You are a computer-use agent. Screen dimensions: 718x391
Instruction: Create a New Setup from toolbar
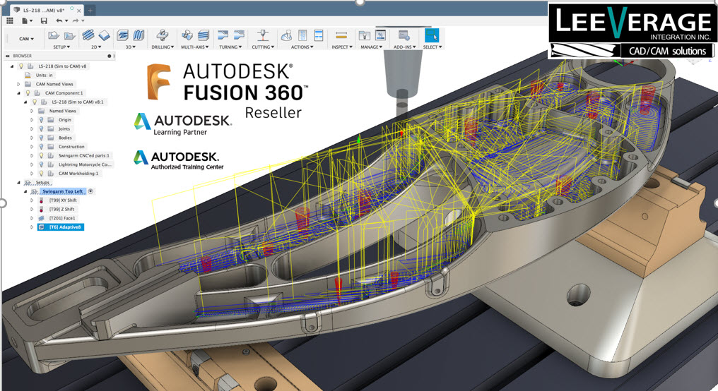[x=54, y=35]
